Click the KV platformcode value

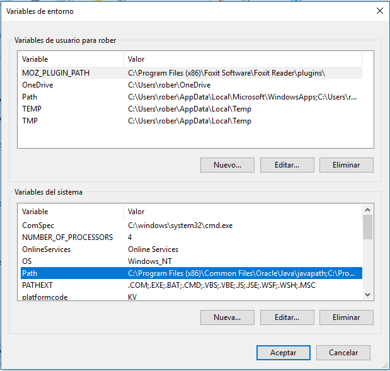[132, 297]
